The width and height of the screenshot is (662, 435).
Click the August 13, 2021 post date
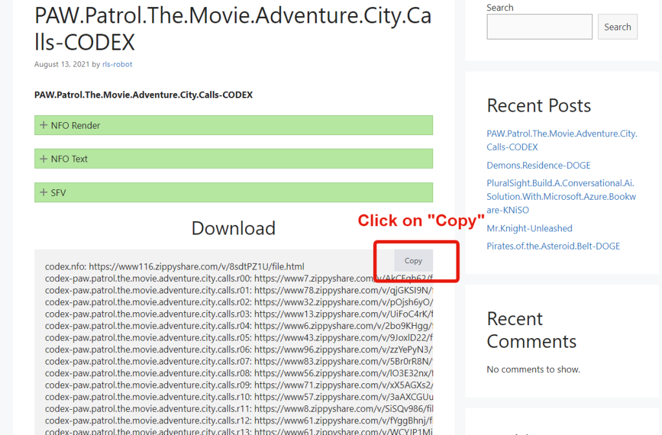61,64
